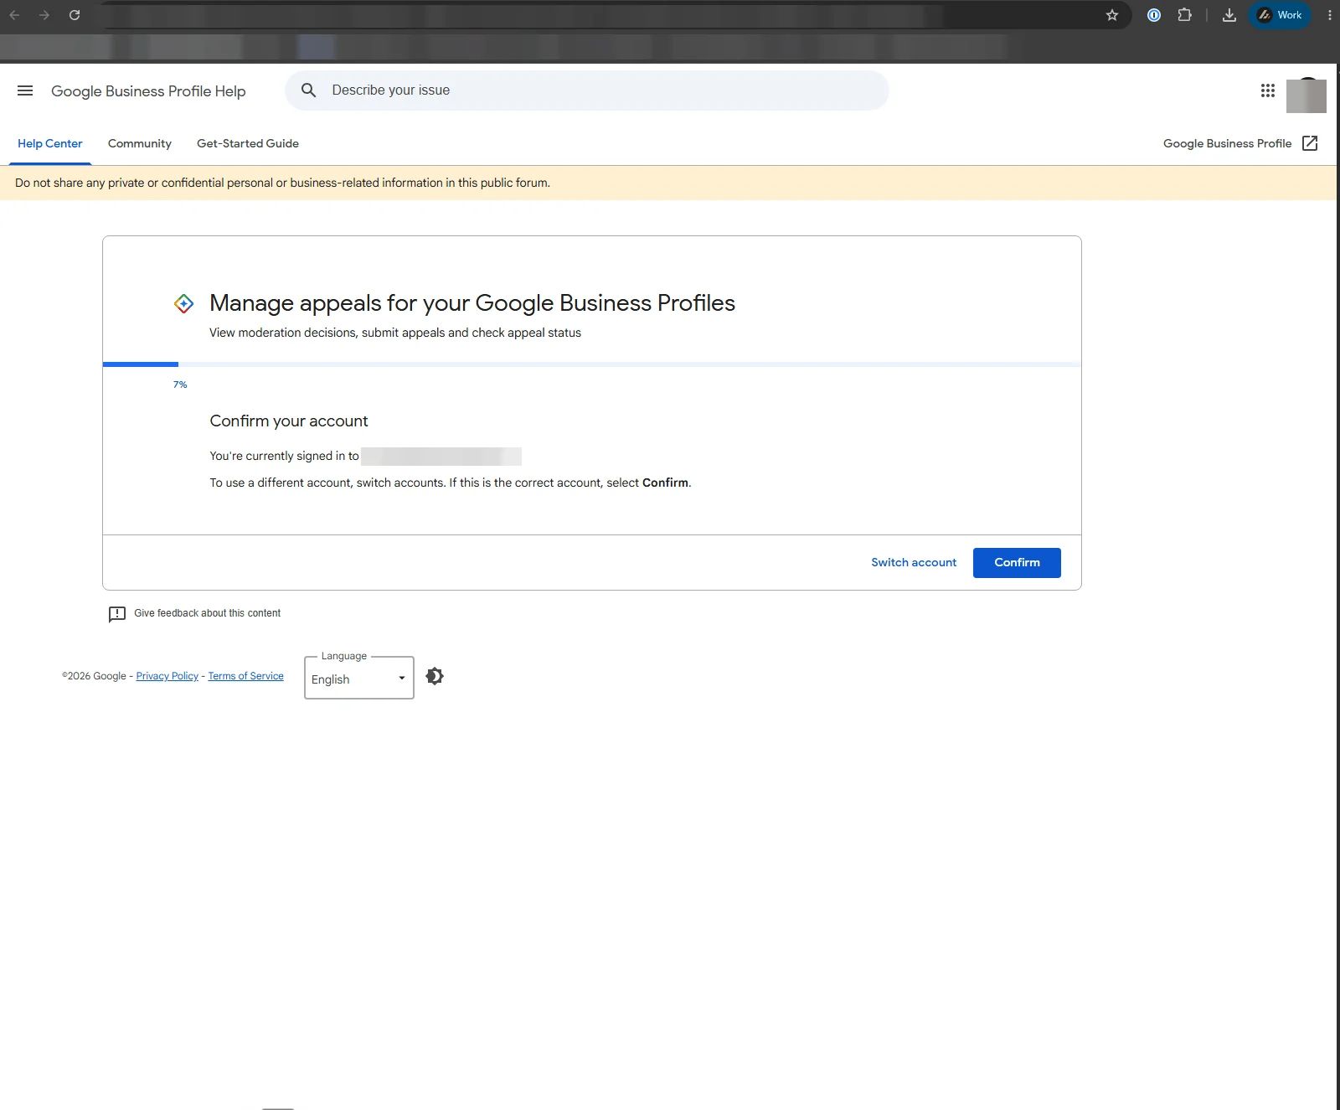The height and width of the screenshot is (1110, 1340).
Task: Click the Describe your issue search field
Action: click(x=586, y=90)
